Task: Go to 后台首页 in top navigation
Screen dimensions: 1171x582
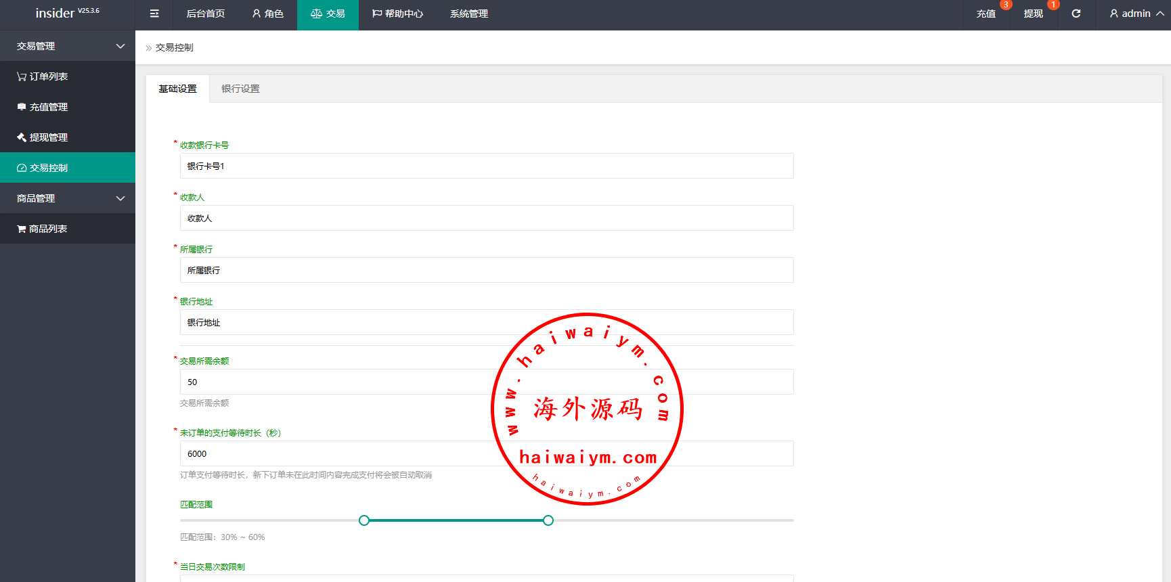Action: (206, 14)
